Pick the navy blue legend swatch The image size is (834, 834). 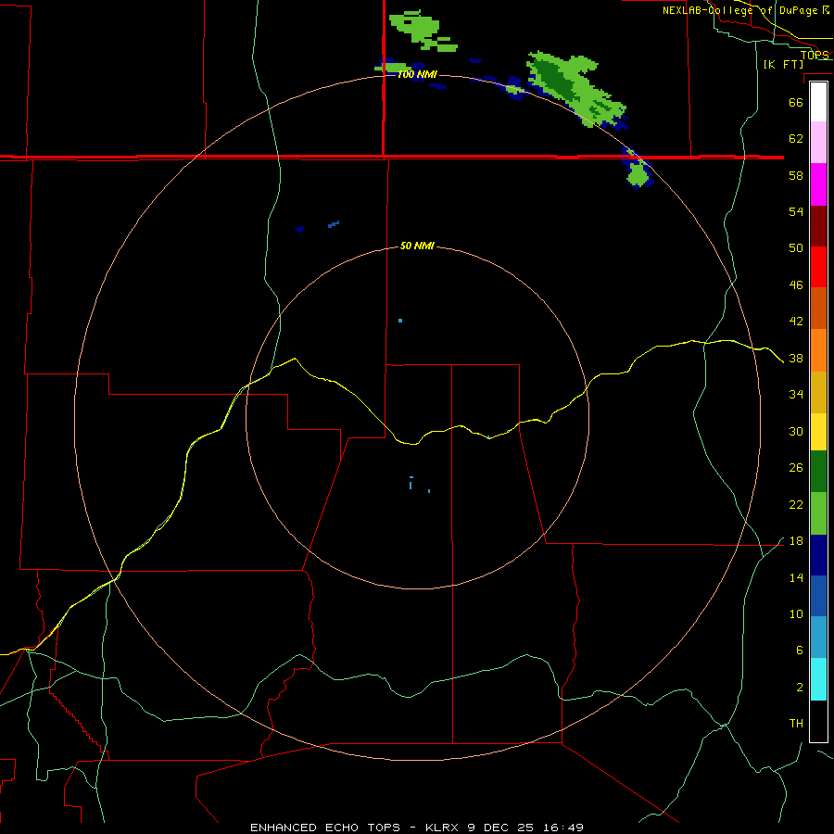(818, 555)
